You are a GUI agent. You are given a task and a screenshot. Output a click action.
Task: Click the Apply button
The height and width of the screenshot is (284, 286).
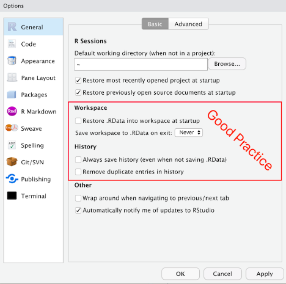tap(265, 274)
